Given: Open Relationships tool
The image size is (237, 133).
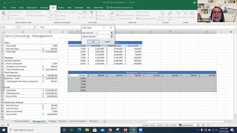Looking at the screenshot, I should 143,16.
